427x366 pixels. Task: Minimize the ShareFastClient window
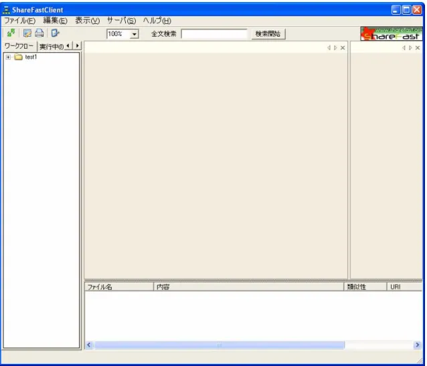pyautogui.click(x=396, y=10)
